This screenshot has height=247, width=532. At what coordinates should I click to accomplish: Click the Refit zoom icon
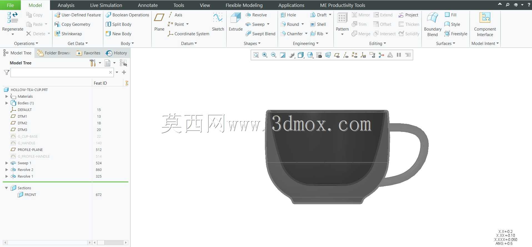pos(256,55)
